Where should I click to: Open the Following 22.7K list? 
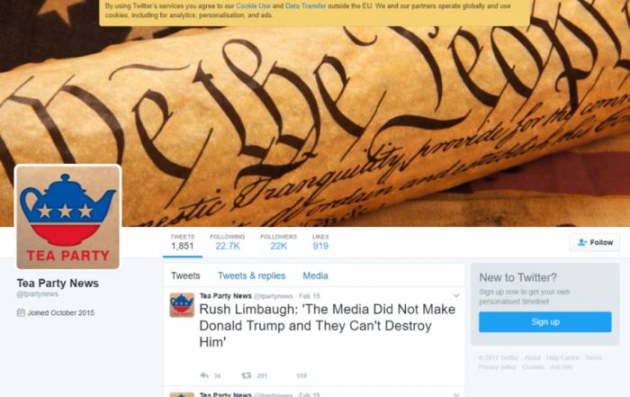(x=228, y=242)
